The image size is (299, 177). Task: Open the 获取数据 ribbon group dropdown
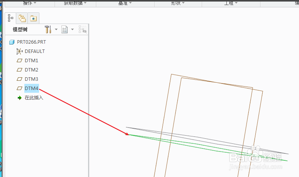pos(75,3)
